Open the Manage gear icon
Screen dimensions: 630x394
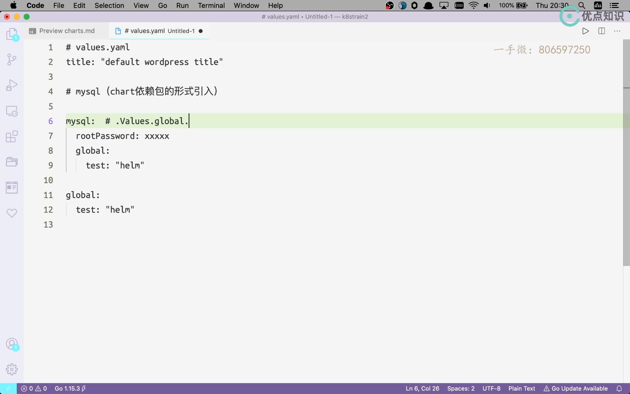[12, 369]
